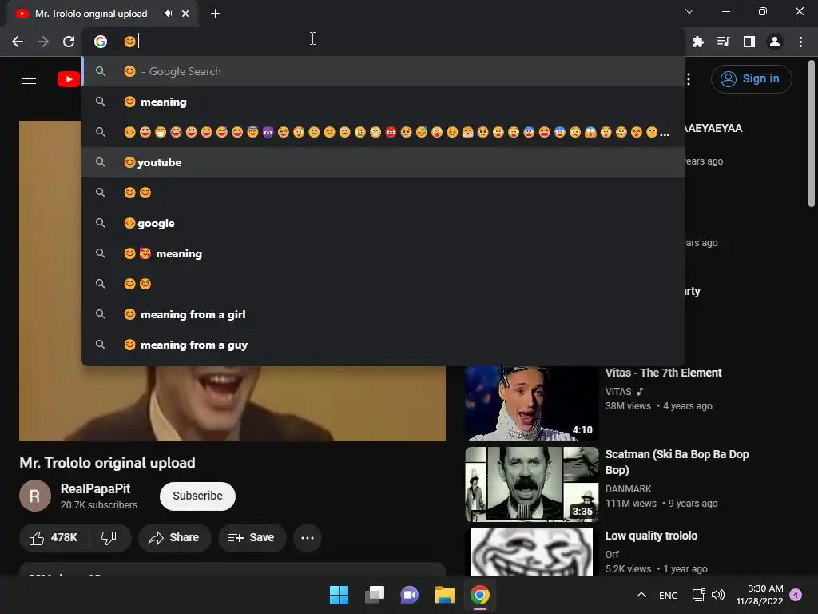
Task: Click the RealPapaPit channel avatar
Action: pos(35,496)
